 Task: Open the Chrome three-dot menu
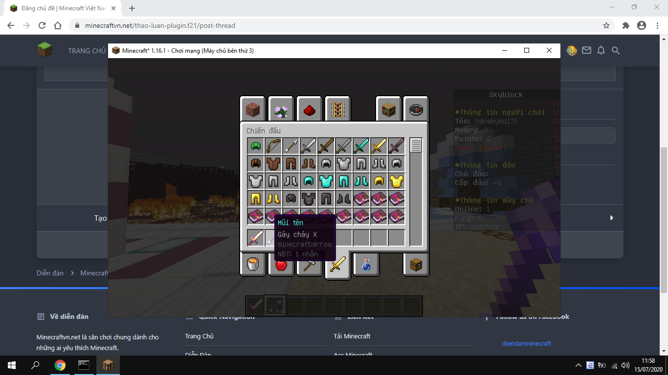[x=657, y=25]
